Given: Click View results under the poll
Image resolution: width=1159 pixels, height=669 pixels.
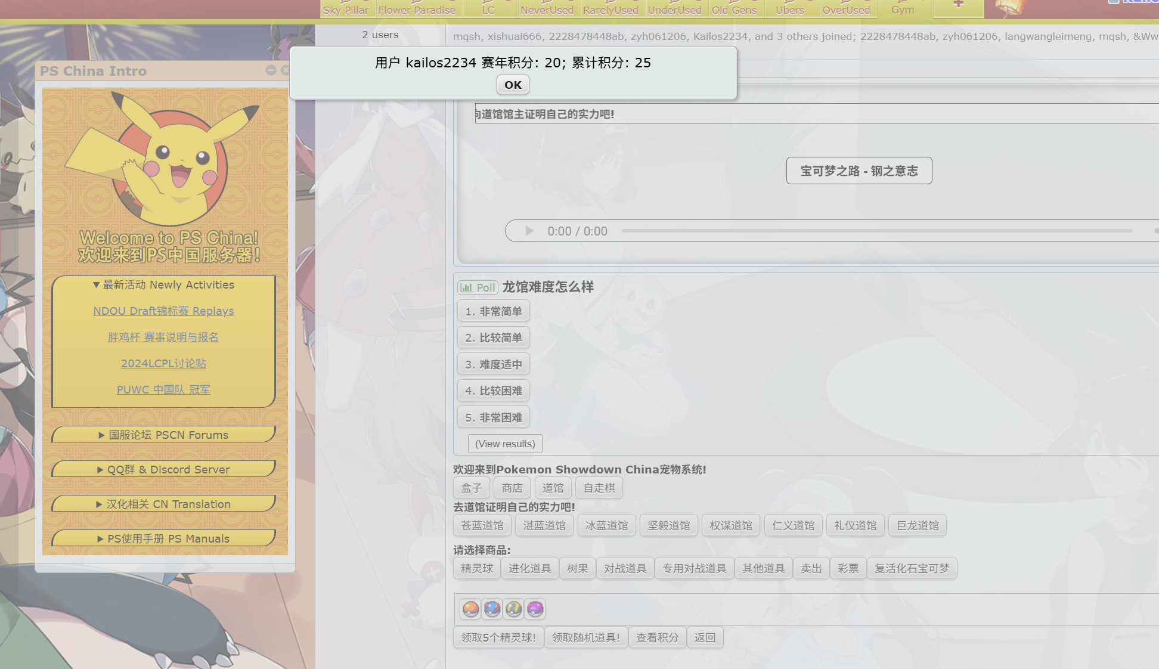Looking at the screenshot, I should click(505, 444).
